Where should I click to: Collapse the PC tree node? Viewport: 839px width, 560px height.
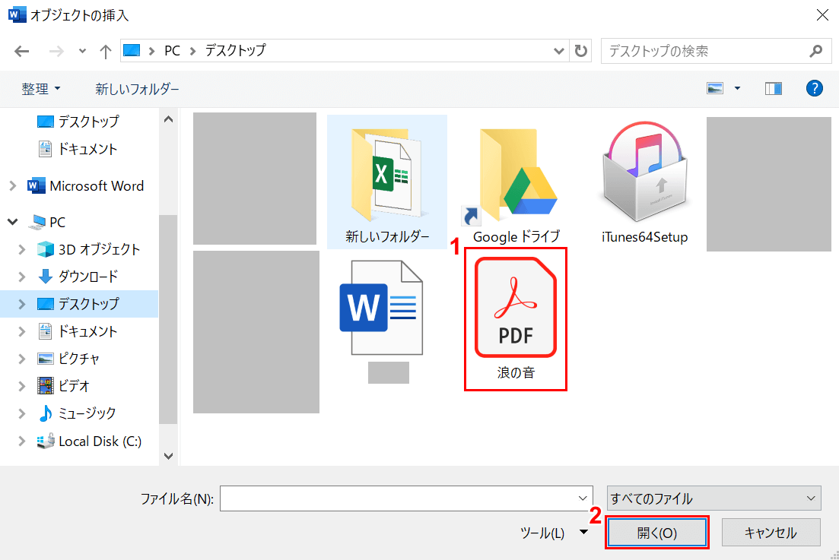point(13,223)
